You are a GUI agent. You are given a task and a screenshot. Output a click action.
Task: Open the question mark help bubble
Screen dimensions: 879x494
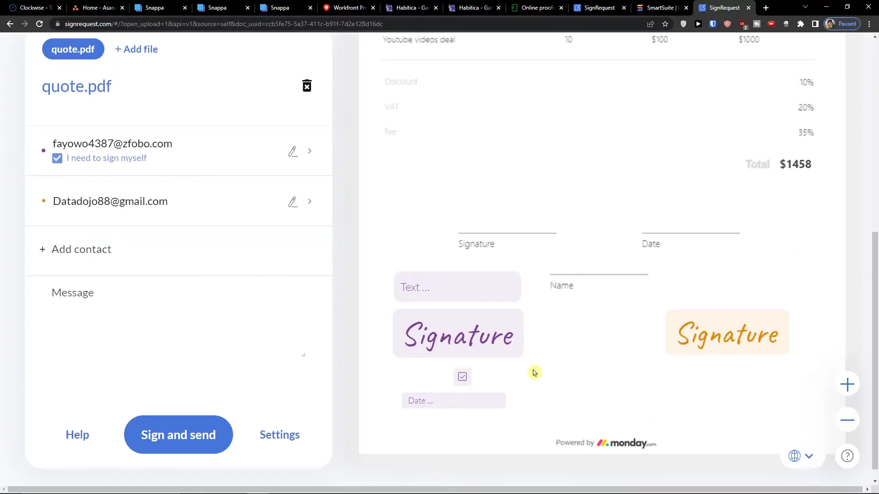[x=847, y=456]
